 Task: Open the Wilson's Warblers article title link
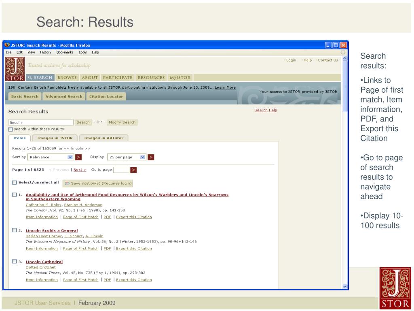127,197
